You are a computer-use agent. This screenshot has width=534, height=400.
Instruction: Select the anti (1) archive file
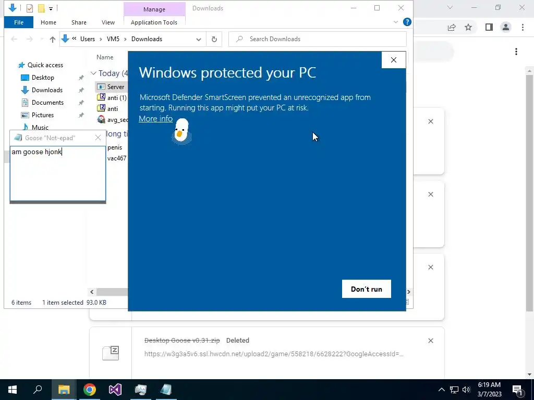[x=112, y=98]
